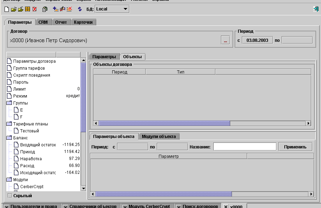The height and width of the screenshot is (208, 321).
Task: Click the blue refresh arrows icon
Action: click(x=80, y=9)
